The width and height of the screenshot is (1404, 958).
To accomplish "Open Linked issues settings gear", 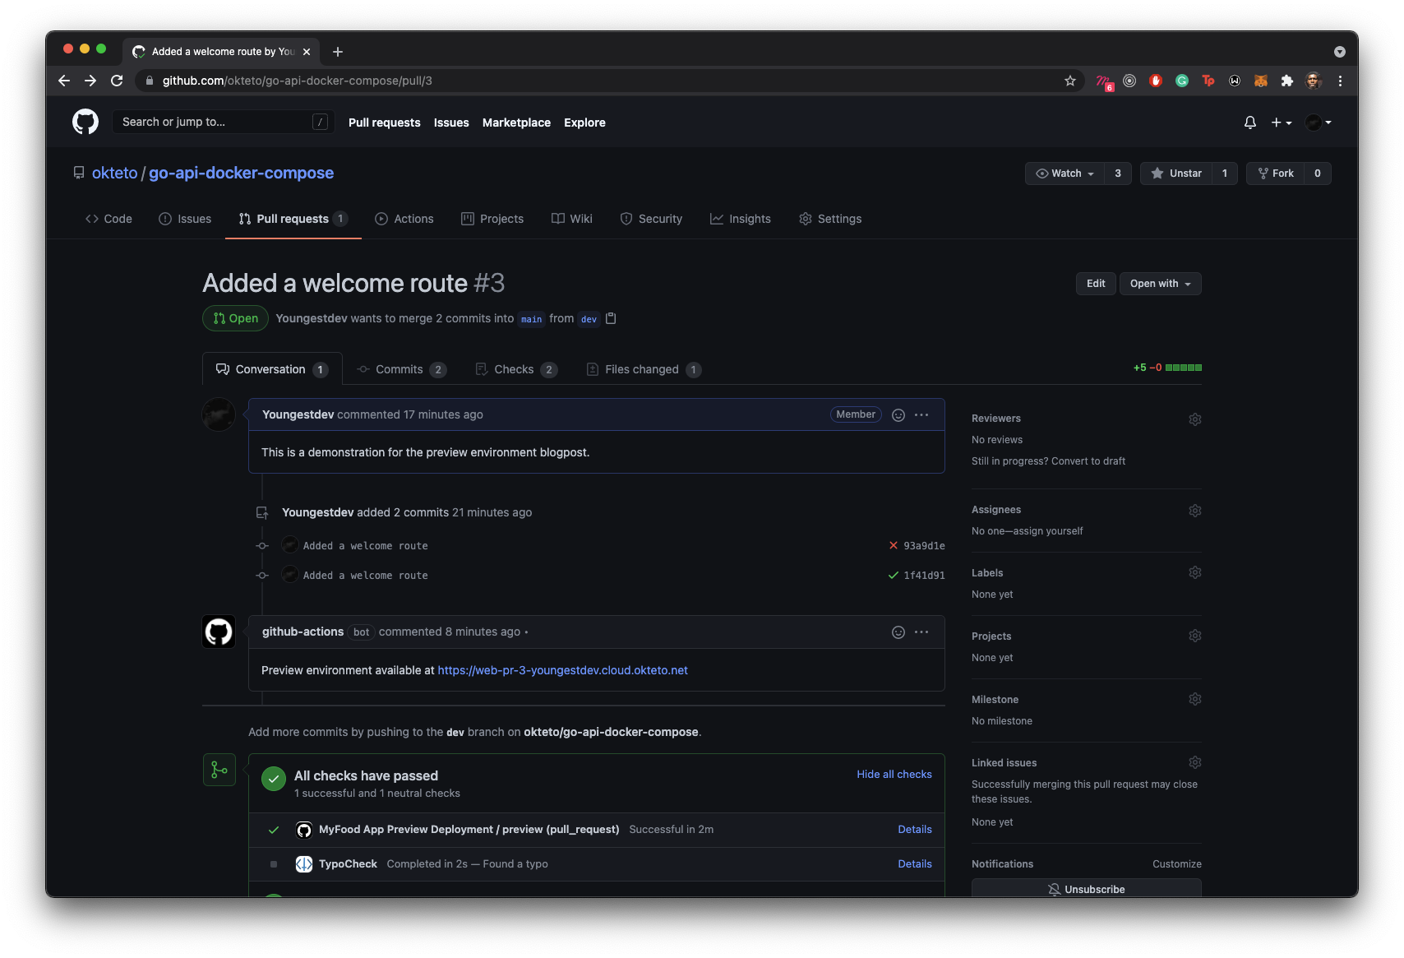I will pos(1195,762).
